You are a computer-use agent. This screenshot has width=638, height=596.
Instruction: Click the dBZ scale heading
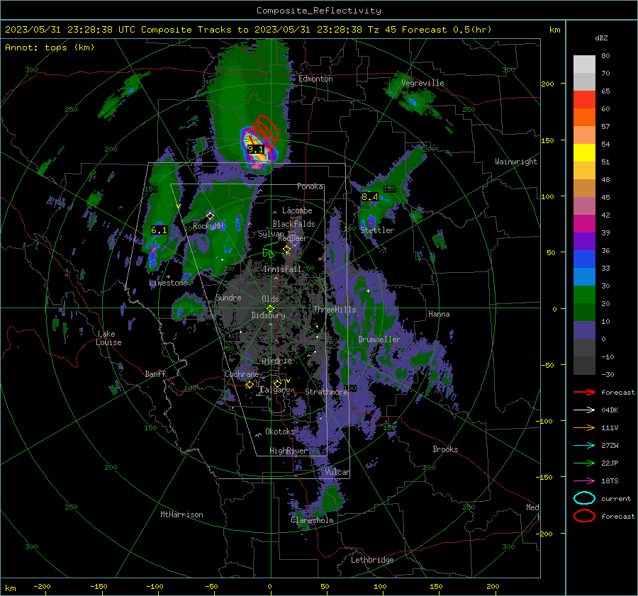[x=601, y=38]
